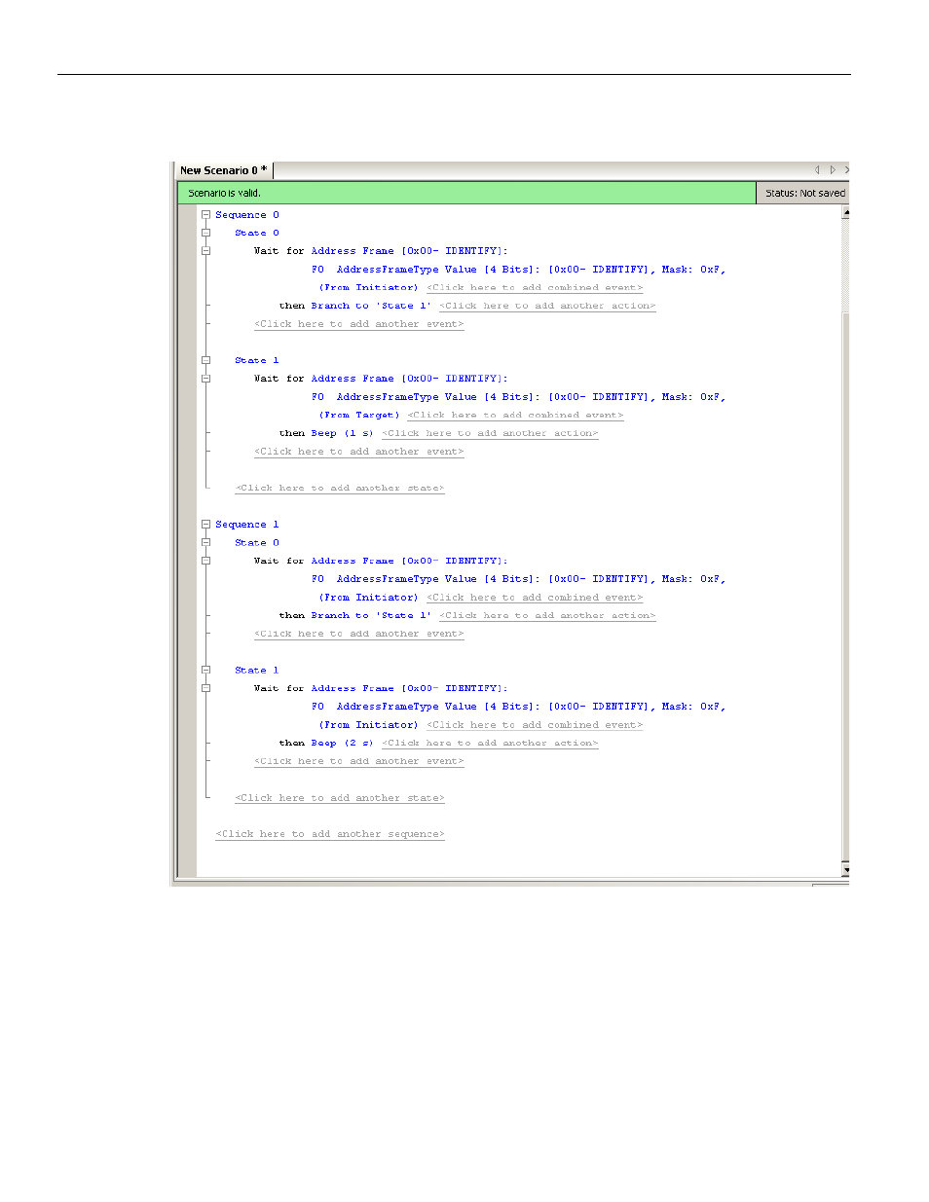Collapse State 1 under Sequence 0
The height and width of the screenshot is (1202, 929).
point(206,360)
